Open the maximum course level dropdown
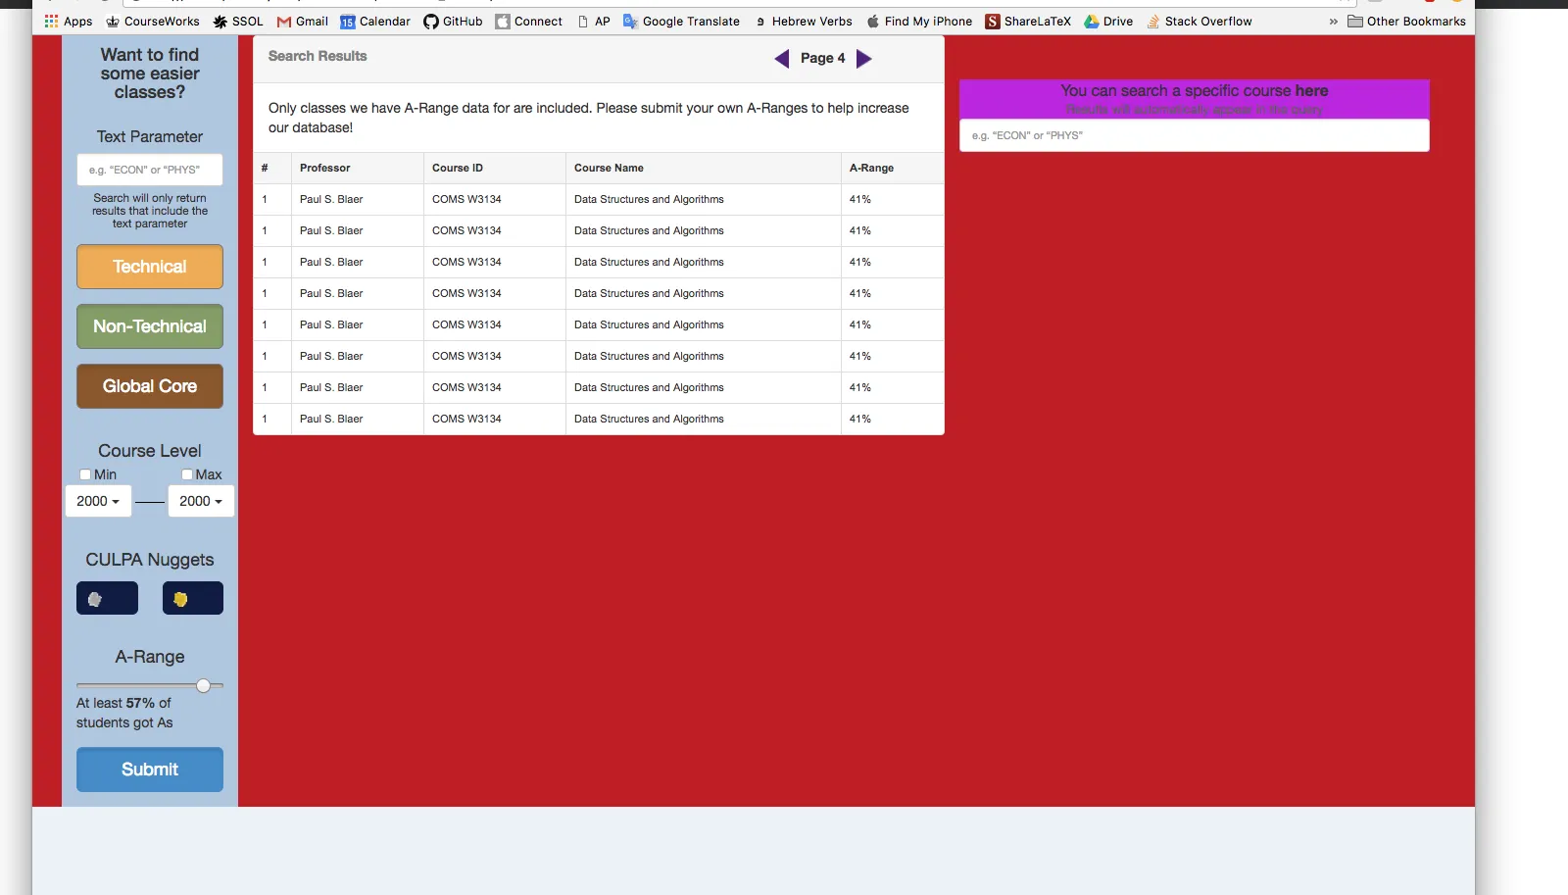Screen dimensions: 1568x895 [201, 501]
